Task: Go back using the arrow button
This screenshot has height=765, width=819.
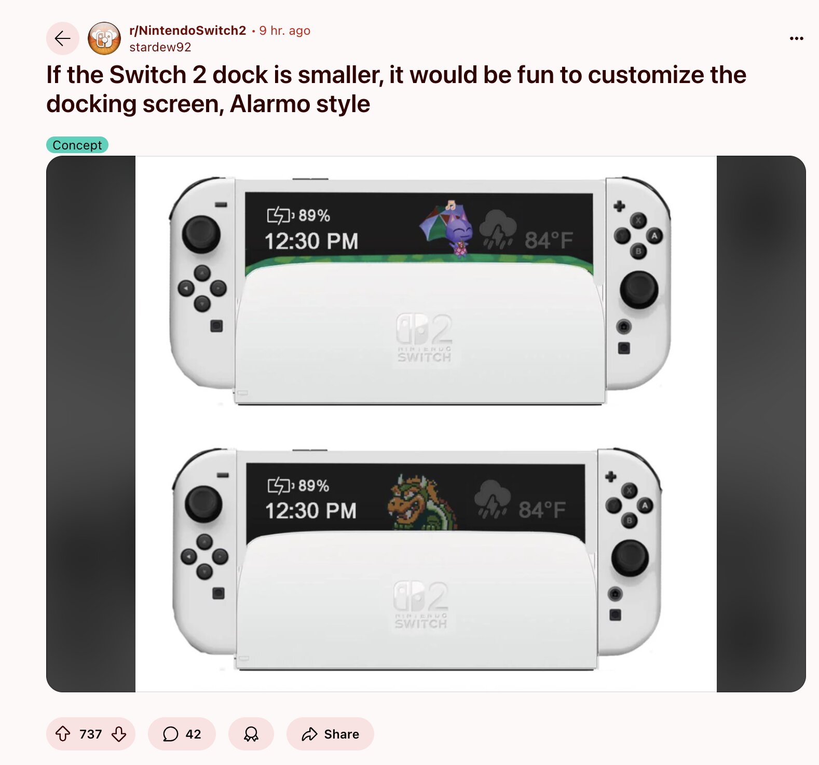Action: click(63, 38)
